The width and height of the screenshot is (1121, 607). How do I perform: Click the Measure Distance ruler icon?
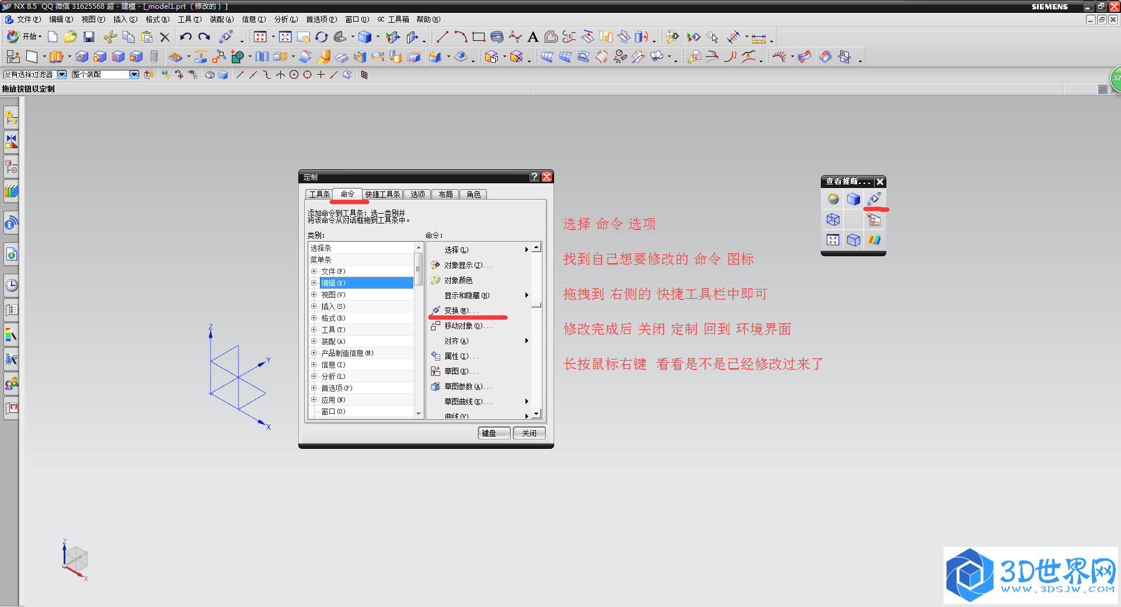[758, 38]
